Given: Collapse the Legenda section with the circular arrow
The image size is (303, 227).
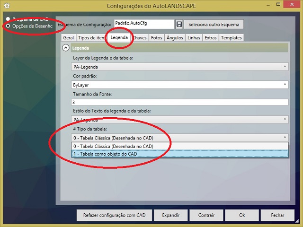Looking at the screenshot, I should pos(65,48).
